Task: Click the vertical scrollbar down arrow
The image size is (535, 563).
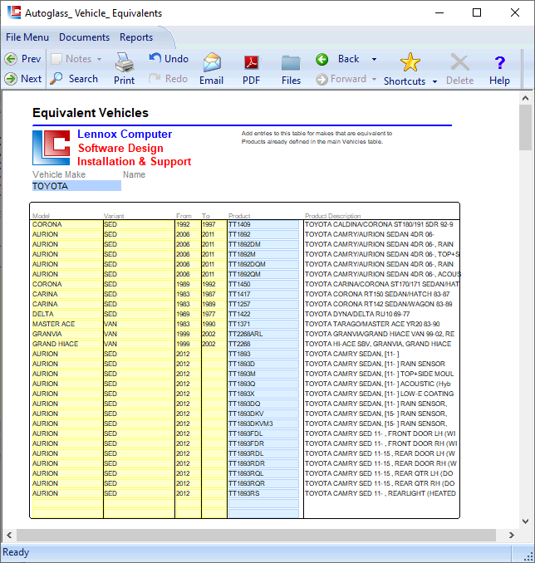Action: point(525,521)
